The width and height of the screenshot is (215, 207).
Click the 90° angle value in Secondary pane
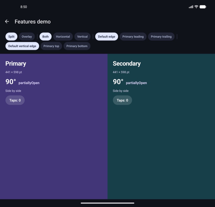pos(118,82)
